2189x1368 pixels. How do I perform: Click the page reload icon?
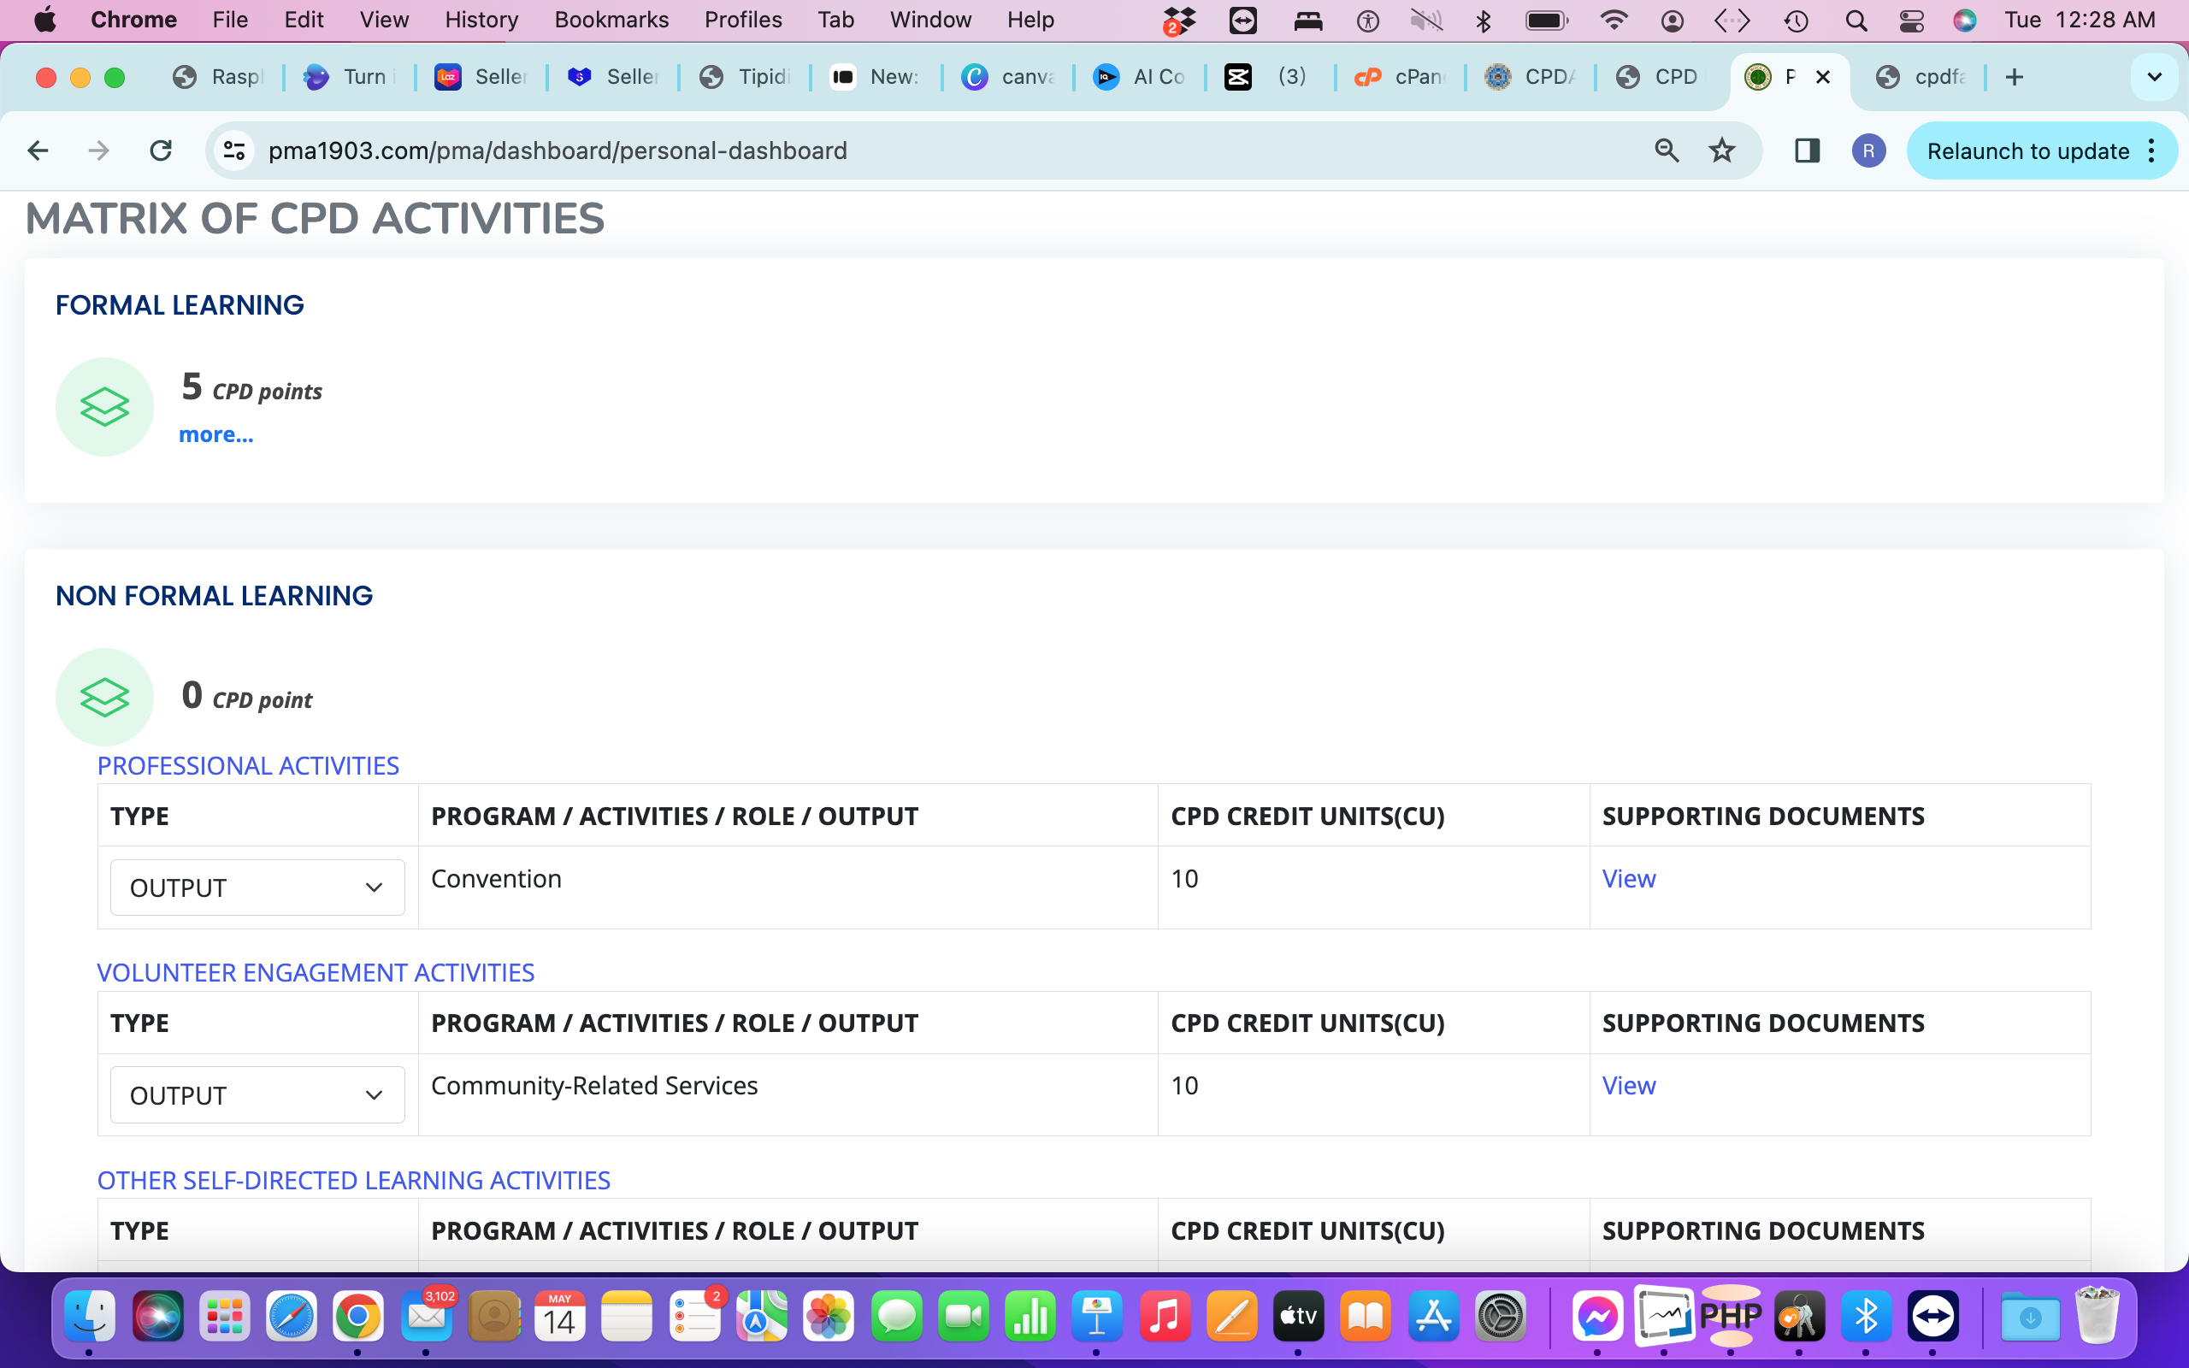(x=161, y=150)
